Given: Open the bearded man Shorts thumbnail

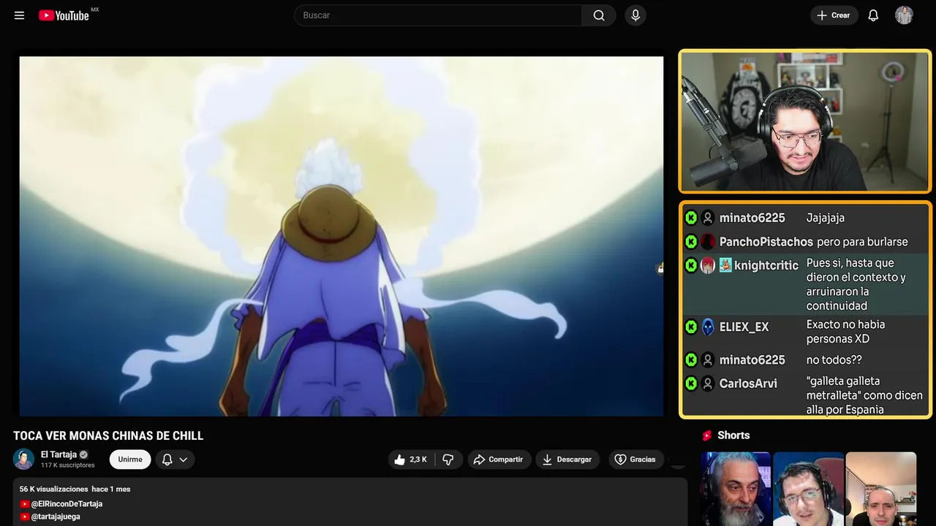Looking at the screenshot, I should point(736,489).
